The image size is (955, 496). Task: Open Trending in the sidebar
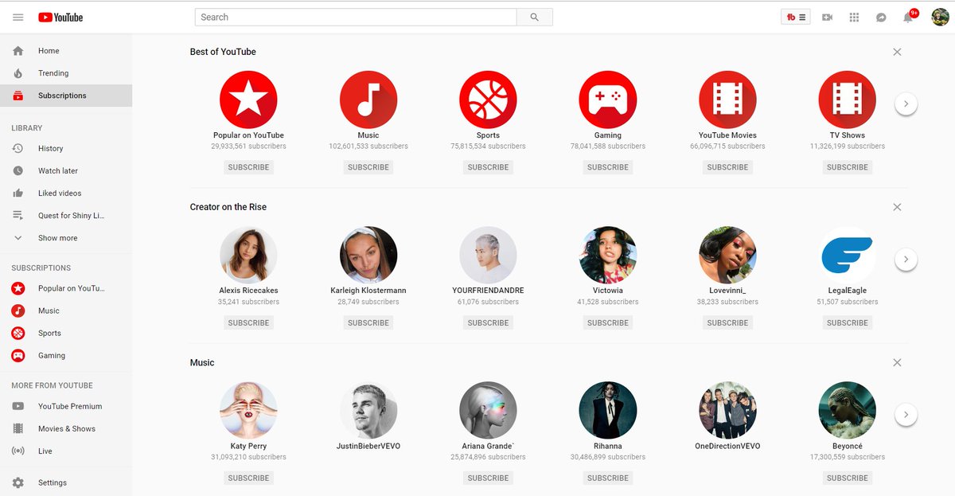pyautogui.click(x=66, y=73)
